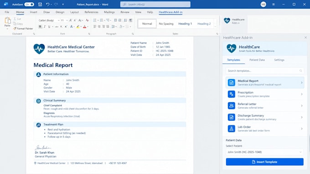
Task: Click the Insert Template button
Action: tap(264, 162)
